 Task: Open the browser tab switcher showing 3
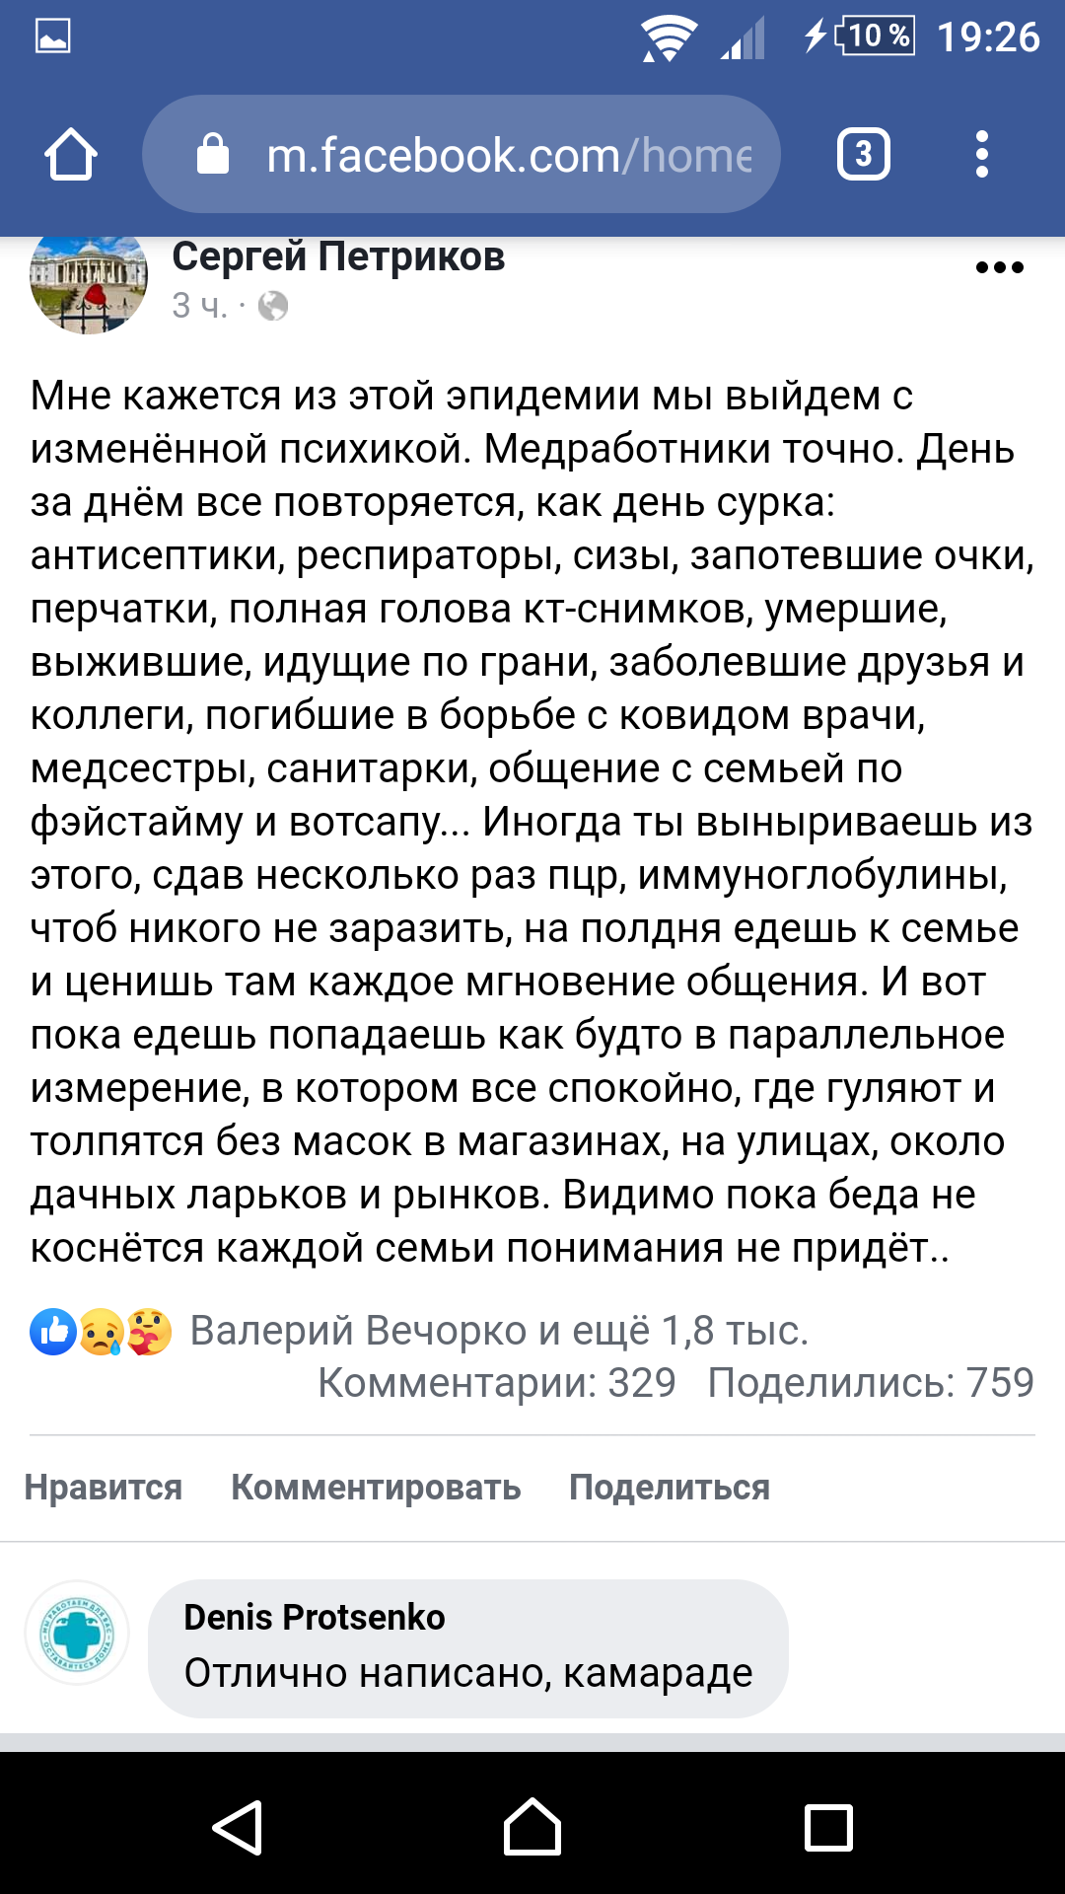coord(863,155)
